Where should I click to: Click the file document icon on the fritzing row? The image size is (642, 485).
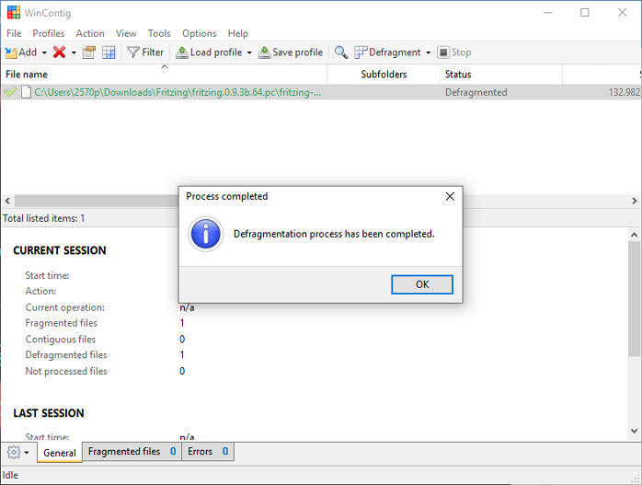(26, 92)
